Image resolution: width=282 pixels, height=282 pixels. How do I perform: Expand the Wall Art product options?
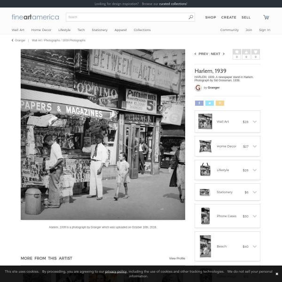pos(254,122)
